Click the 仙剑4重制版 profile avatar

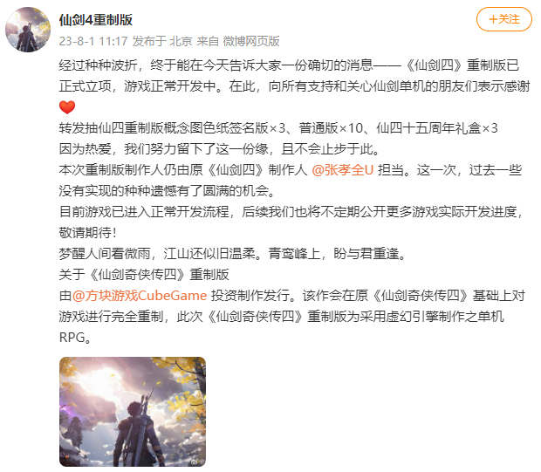click(28, 30)
